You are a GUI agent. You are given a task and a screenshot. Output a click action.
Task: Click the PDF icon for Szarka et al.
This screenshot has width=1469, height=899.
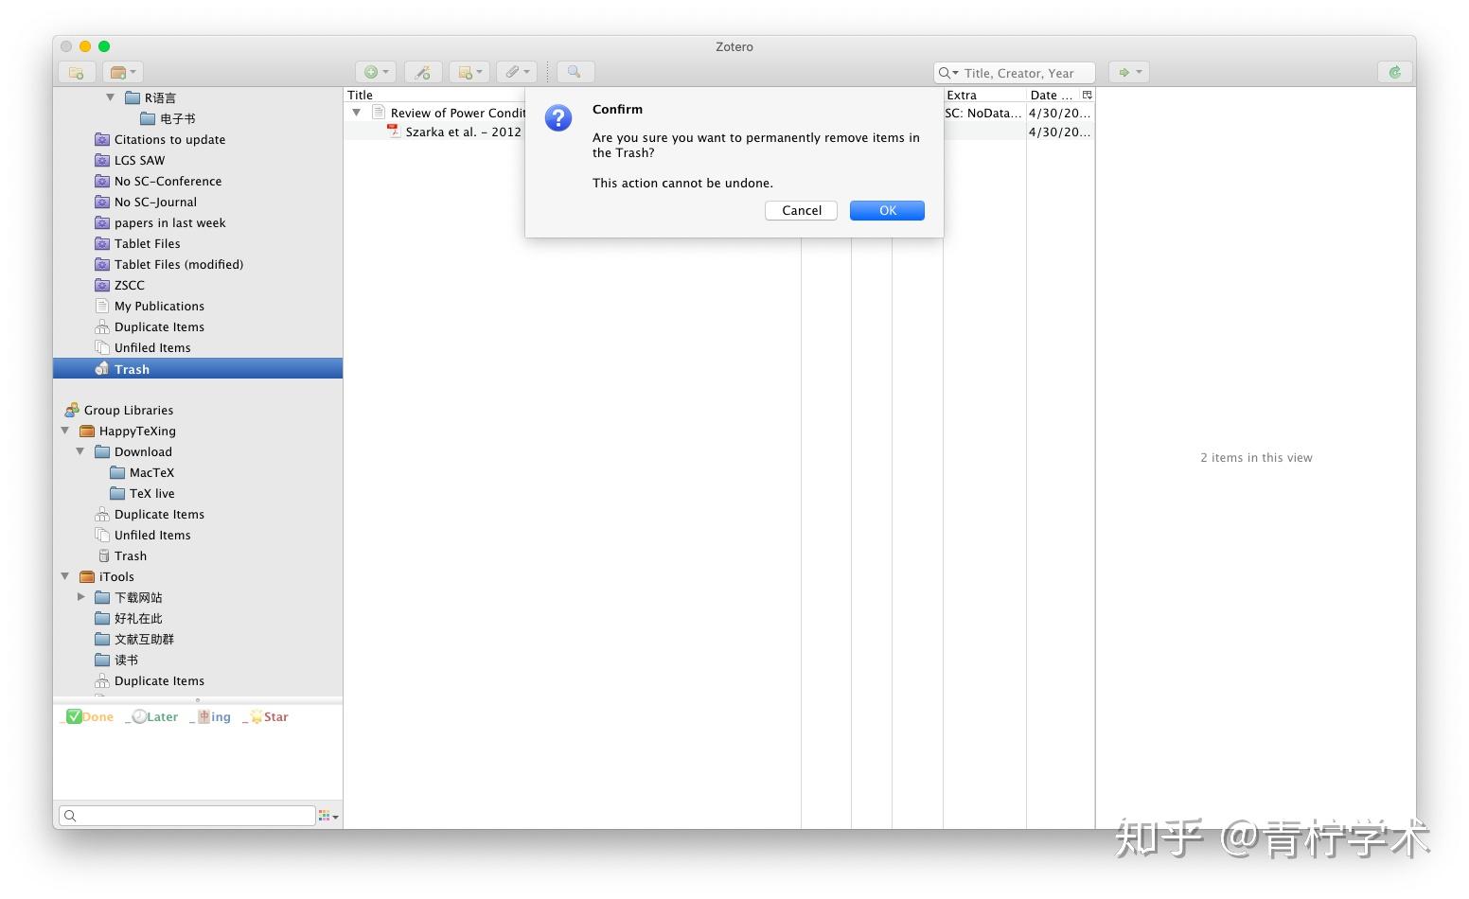tap(394, 132)
